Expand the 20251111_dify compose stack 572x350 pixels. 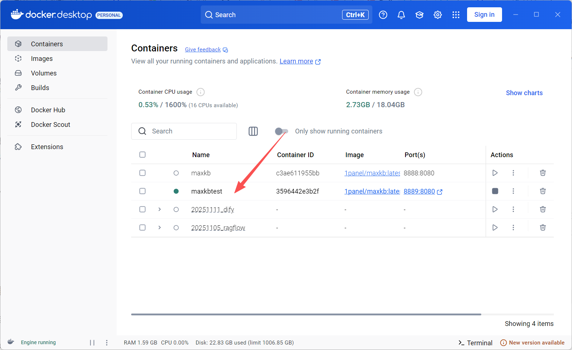pos(160,209)
